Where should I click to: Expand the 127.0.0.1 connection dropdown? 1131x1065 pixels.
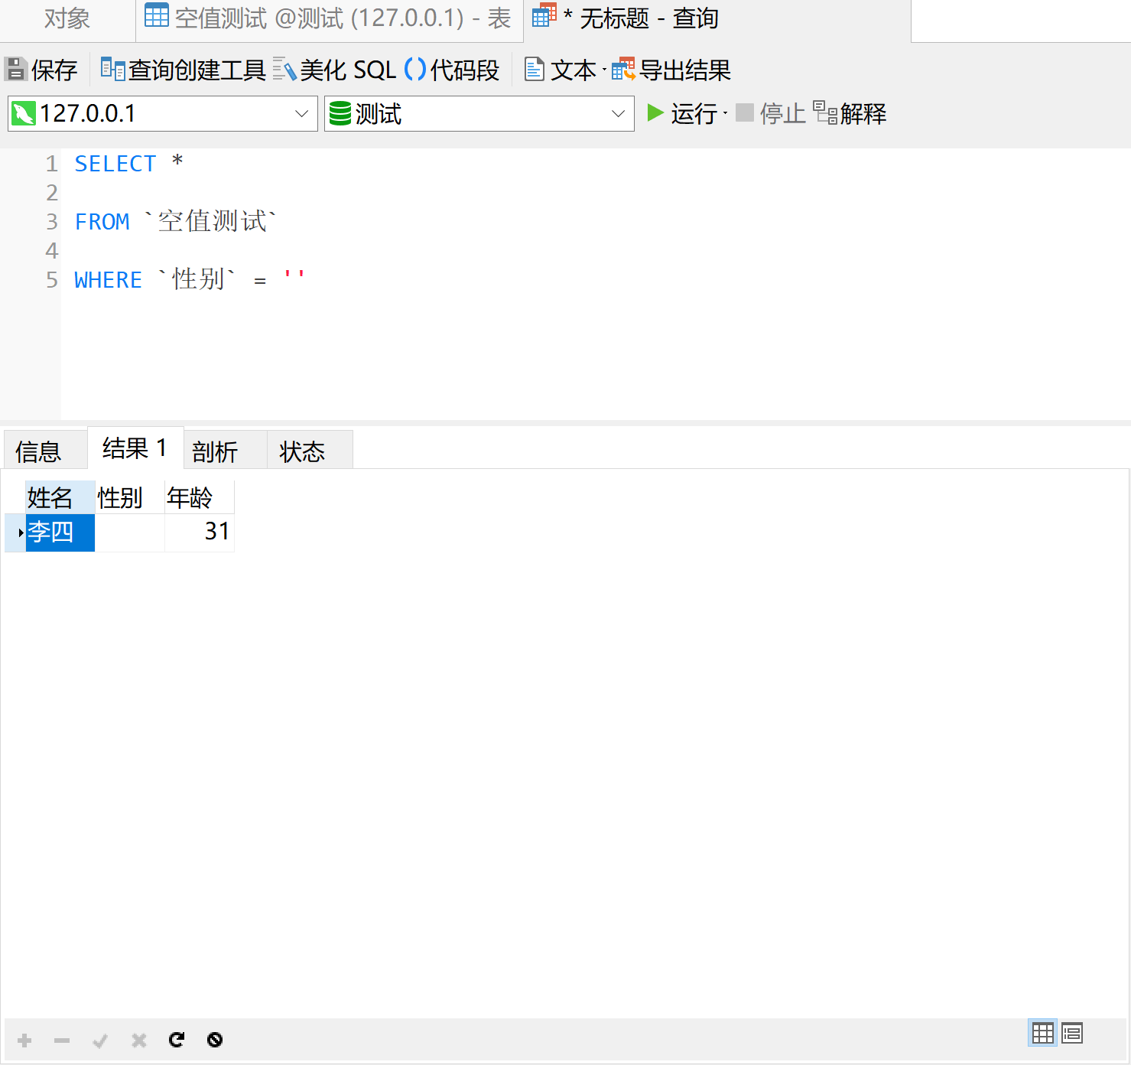click(x=301, y=114)
